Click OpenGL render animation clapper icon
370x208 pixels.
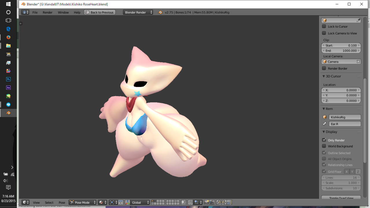tap(212, 203)
